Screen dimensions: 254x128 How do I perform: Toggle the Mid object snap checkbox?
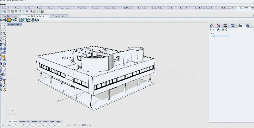[x=21, y=125]
